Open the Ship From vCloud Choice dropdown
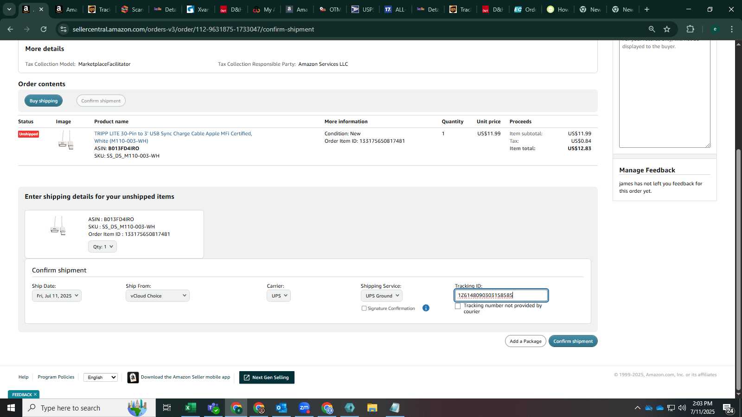 click(x=158, y=296)
